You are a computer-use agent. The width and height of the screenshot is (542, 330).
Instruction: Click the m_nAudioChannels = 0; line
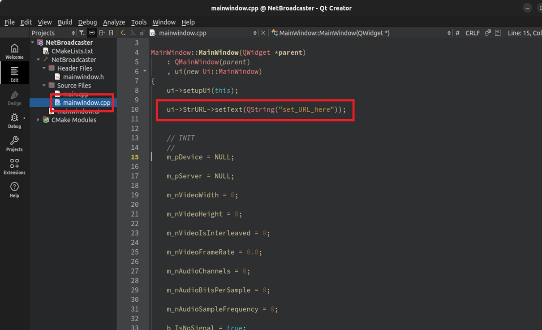coord(208,271)
